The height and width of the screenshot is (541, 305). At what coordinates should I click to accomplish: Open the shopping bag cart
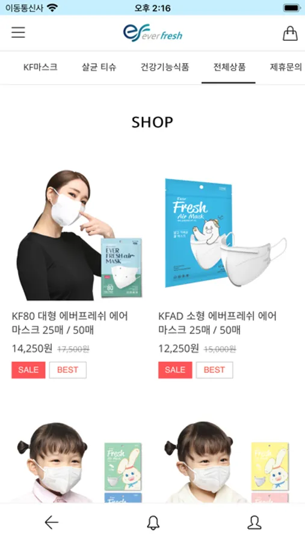[290, 33]
